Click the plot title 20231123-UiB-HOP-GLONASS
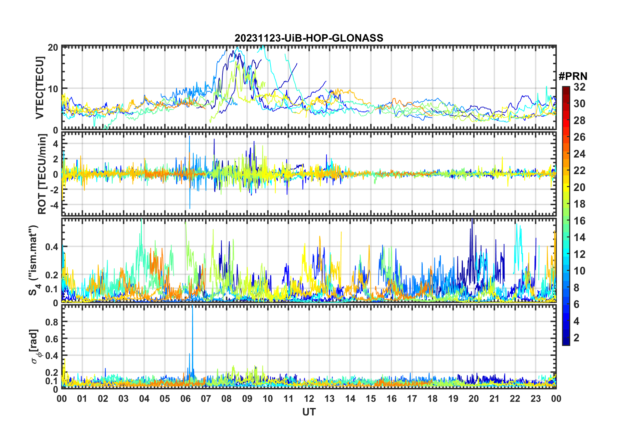 click(x=309, y=38)
